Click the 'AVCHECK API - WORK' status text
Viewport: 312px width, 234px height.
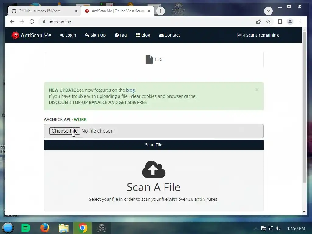(x=65, y=119)
